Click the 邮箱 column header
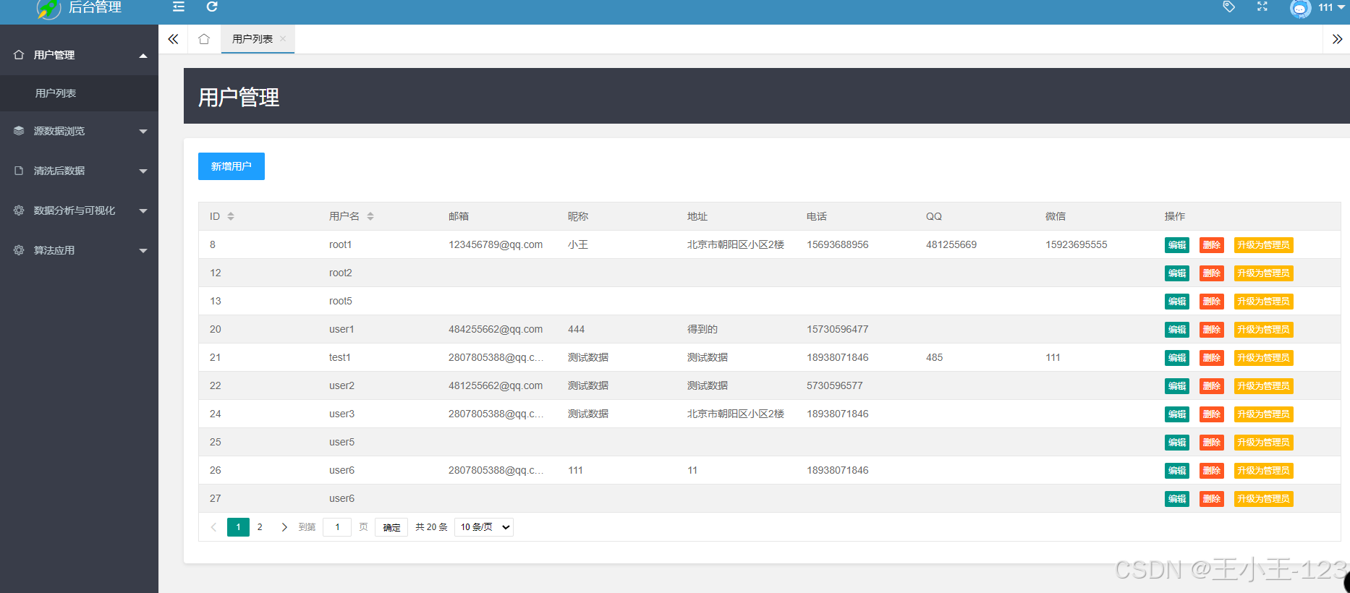 [x=459, y=216]
